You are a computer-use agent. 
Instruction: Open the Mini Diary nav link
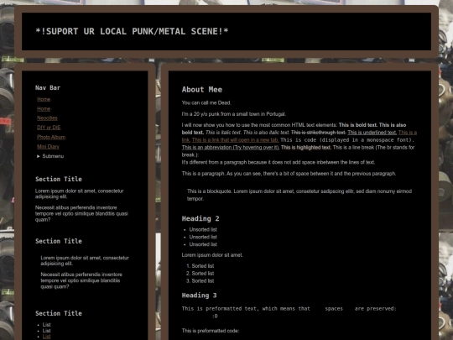point(48,147)
